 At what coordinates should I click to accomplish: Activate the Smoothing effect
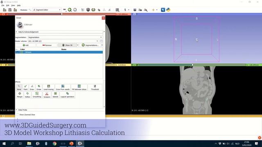click(x=37, y=95)
